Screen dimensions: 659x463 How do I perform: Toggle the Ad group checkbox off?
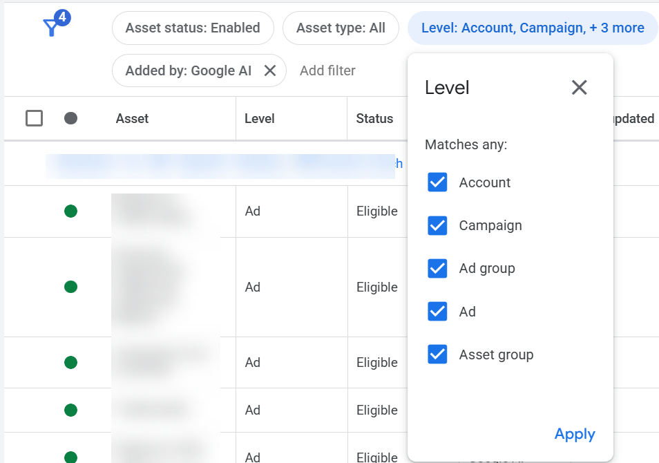(437, 268)
